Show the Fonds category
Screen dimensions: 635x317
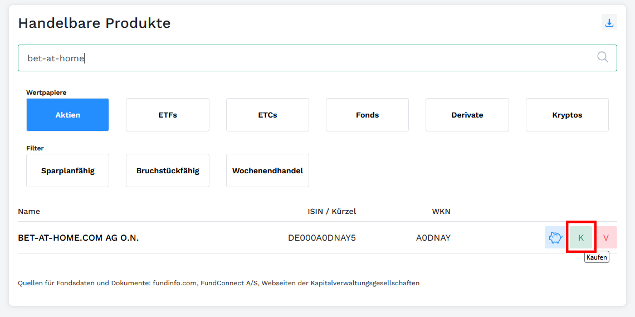click(x=367, y=115)
